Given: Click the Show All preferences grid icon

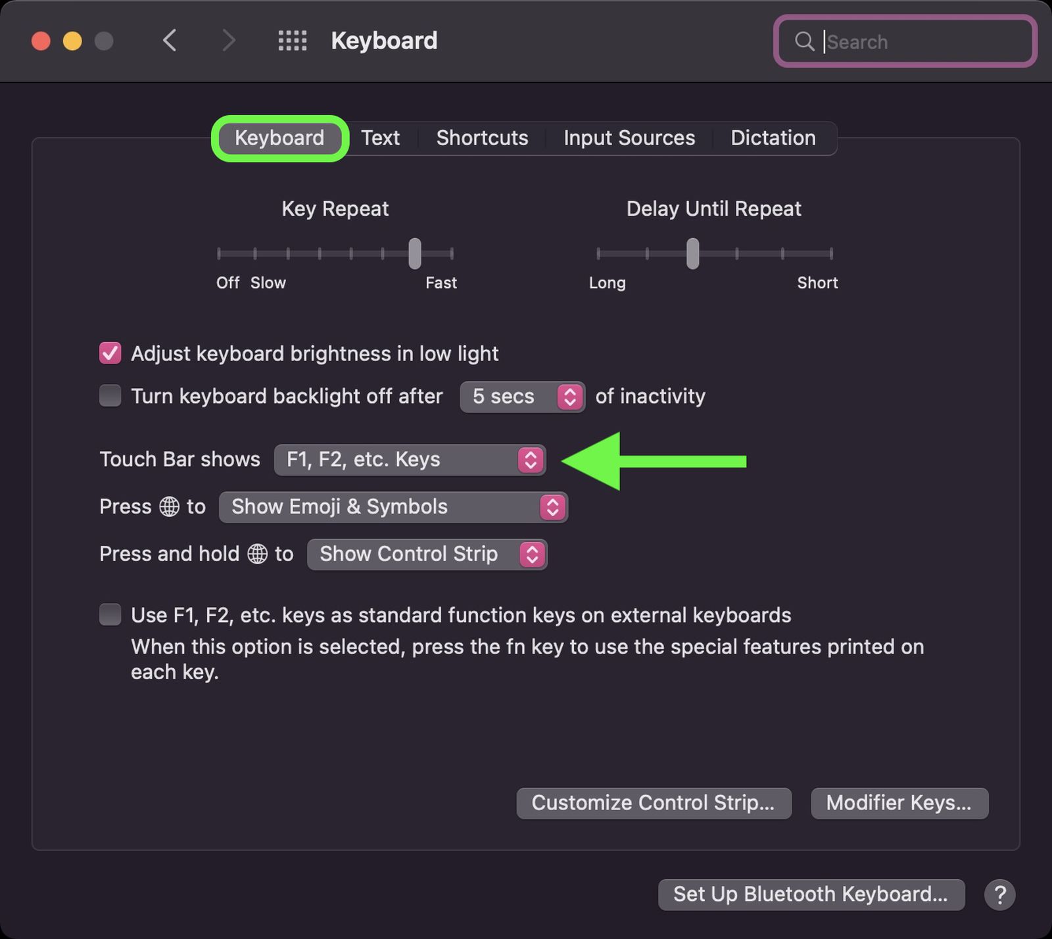Looking at the screenshot, I should (291, 41).
